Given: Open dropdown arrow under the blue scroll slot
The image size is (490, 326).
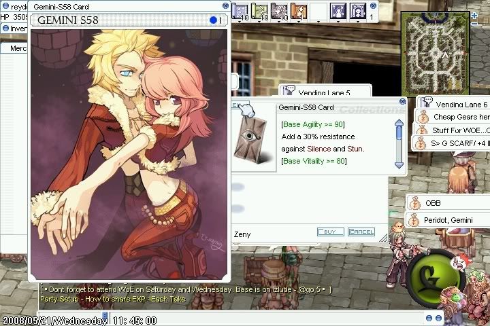Looking at the screenshot, I should pyautogui.click(x=240, y=22).
